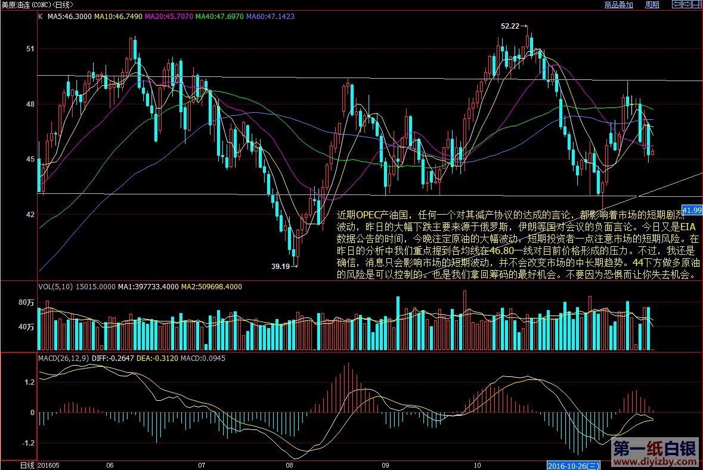The image size is (703, 470).
Task: Click the 201605 date label on time axis
Action: point(49,465)
